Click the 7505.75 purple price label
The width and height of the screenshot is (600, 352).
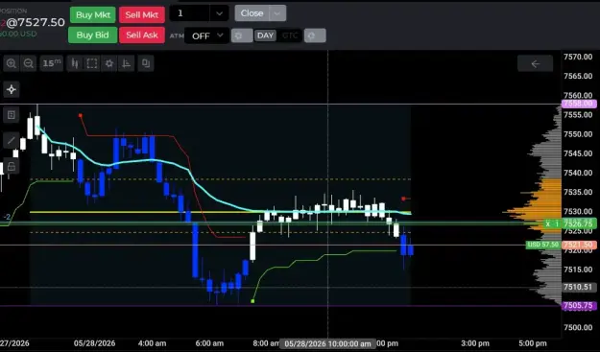click(579, 306)
